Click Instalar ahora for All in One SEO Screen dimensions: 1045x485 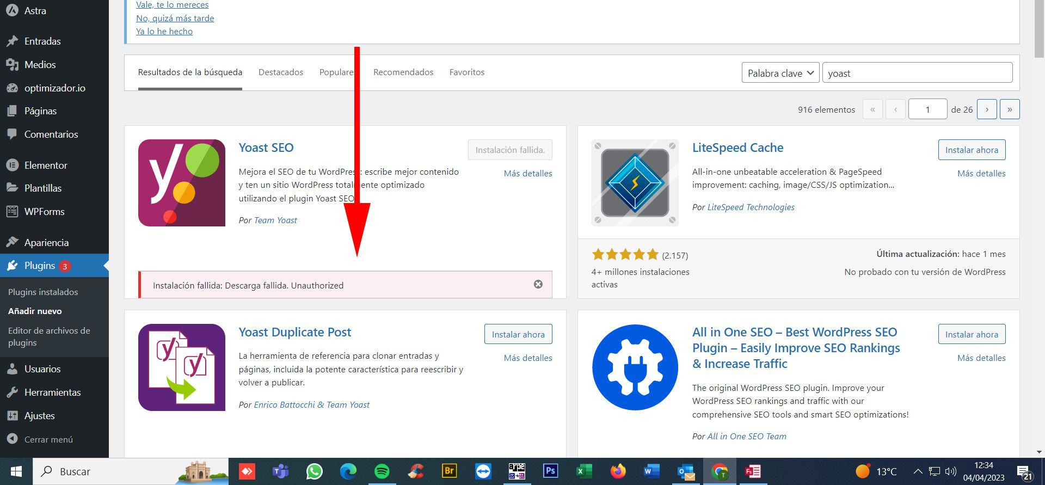(972, 334)
